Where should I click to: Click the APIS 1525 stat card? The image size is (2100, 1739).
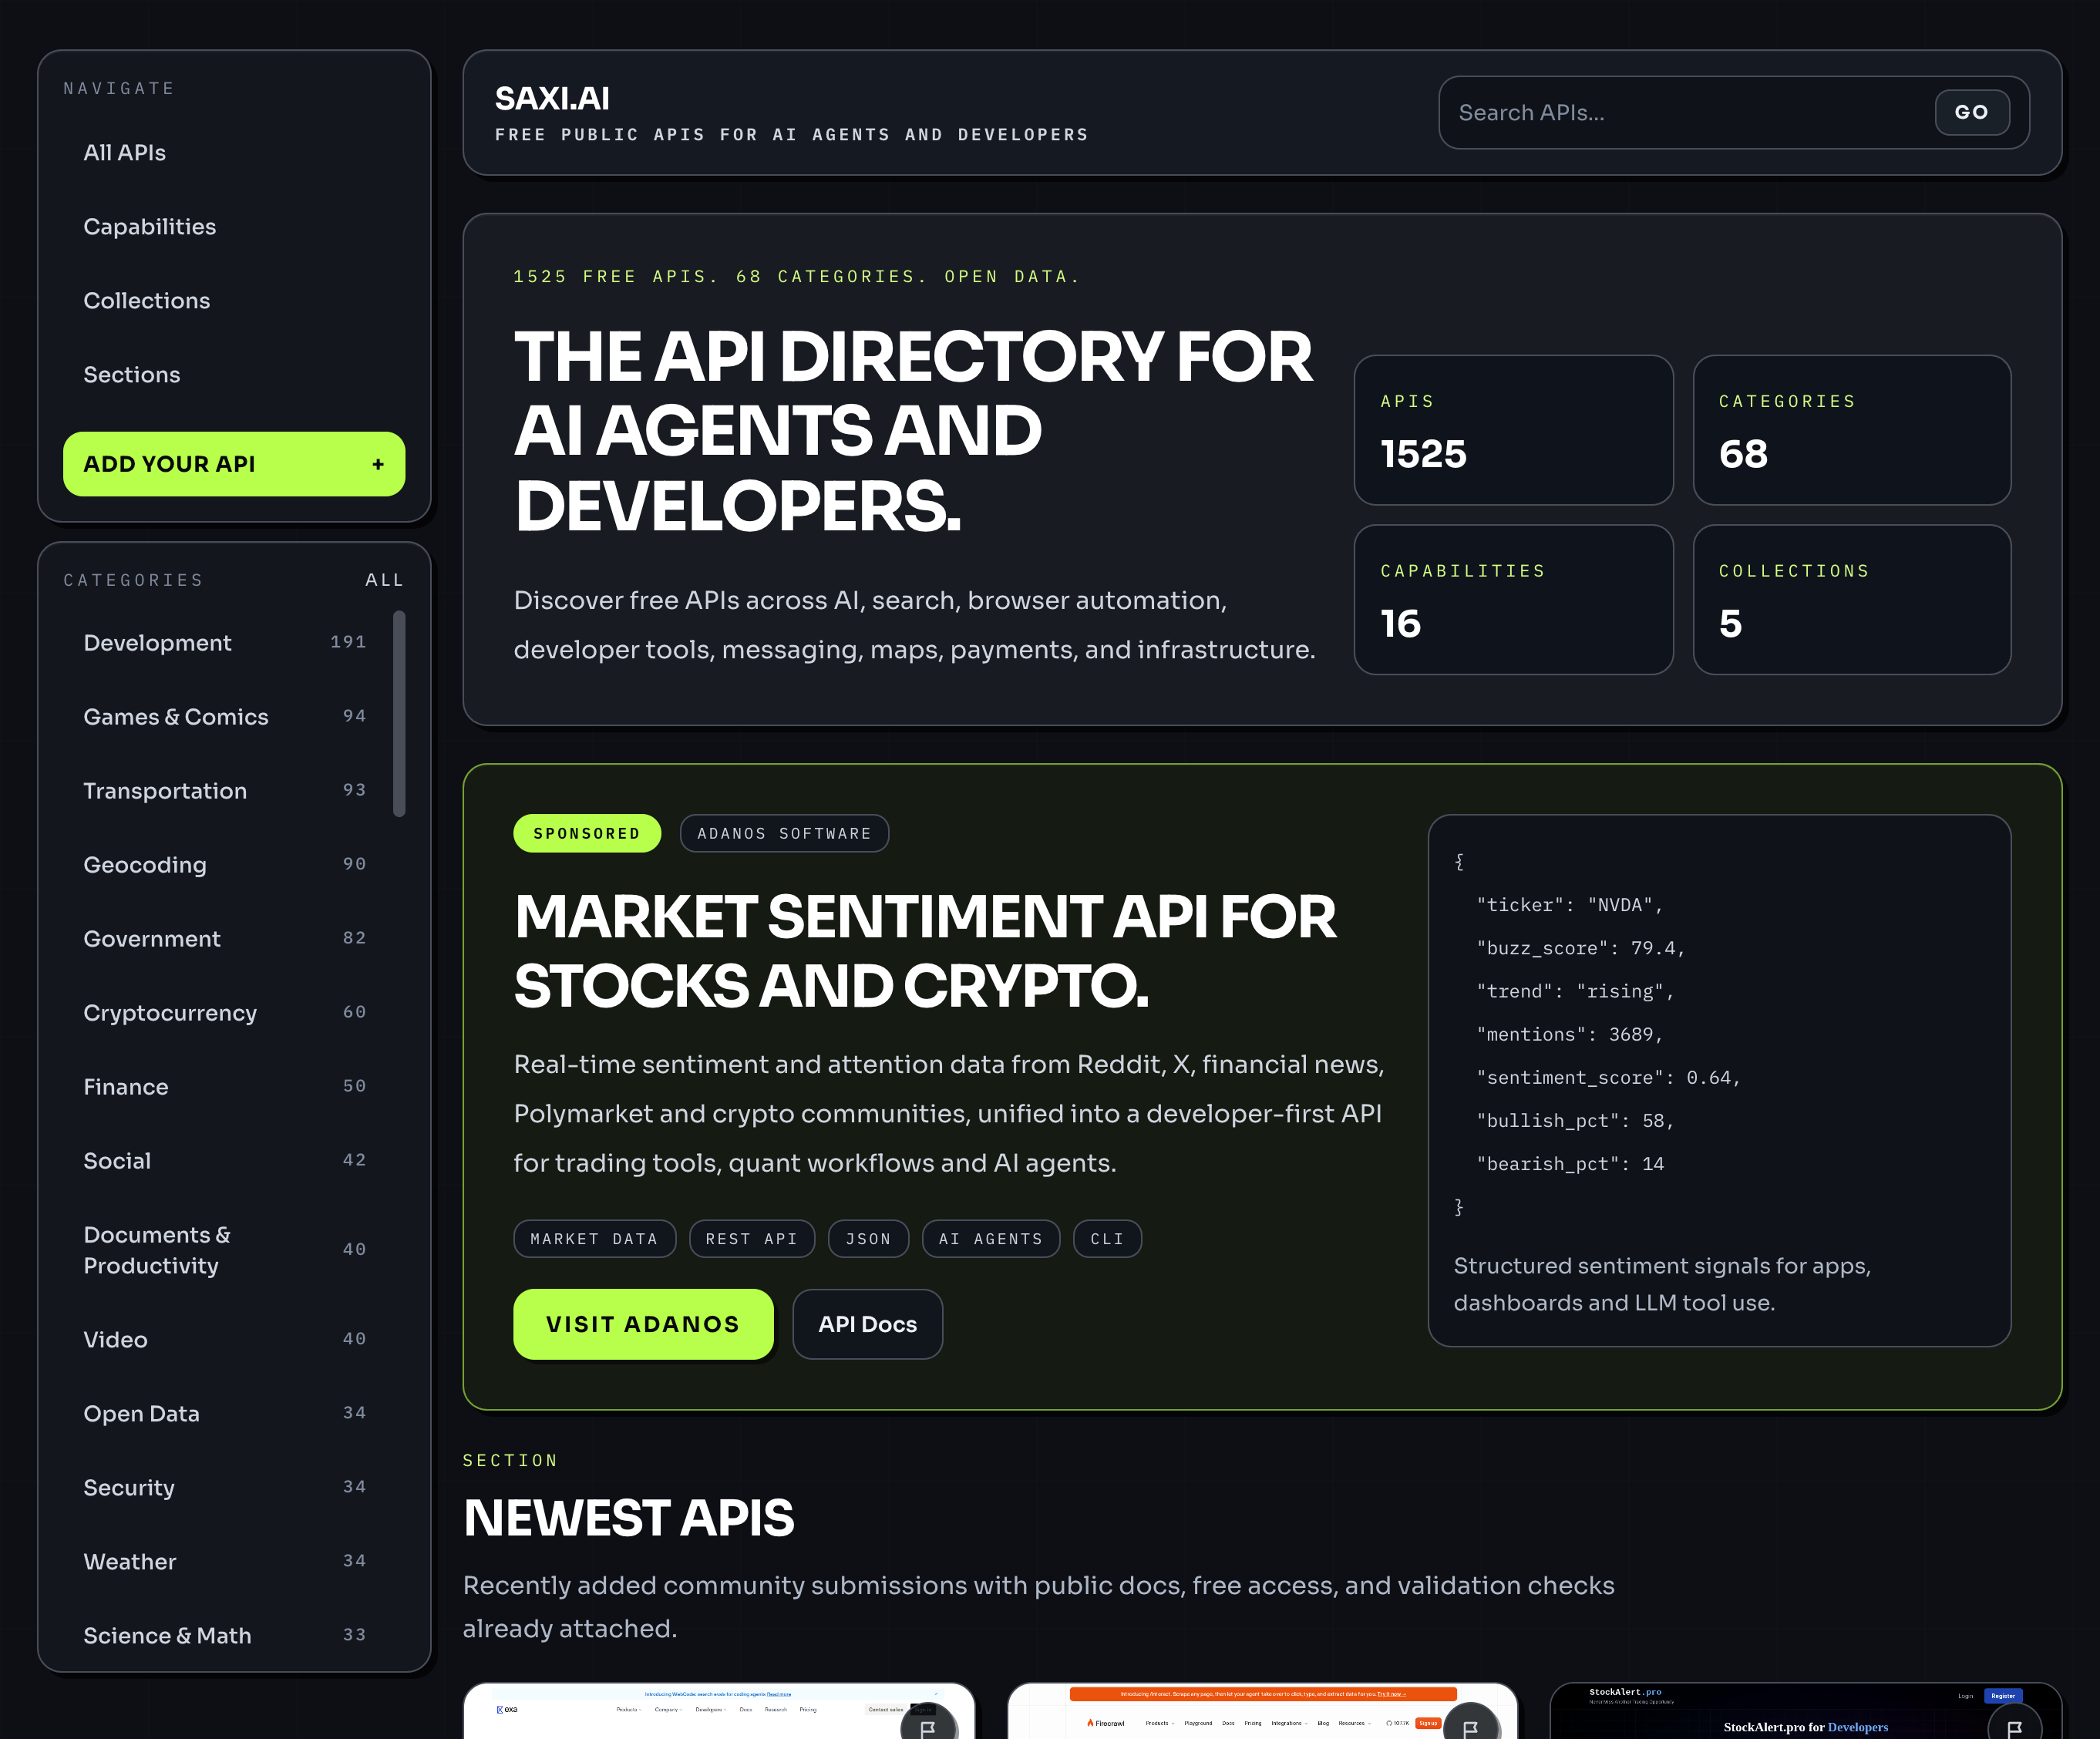pos(1513,430)
